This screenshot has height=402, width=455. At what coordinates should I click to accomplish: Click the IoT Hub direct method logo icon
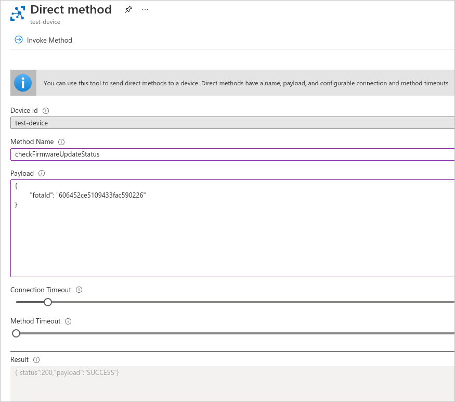pos(18,14)
